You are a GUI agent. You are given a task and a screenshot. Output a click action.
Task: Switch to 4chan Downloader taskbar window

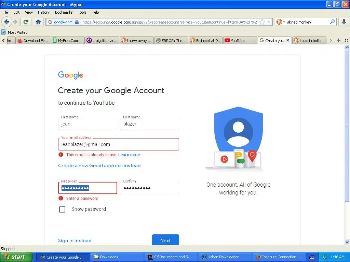225,257
